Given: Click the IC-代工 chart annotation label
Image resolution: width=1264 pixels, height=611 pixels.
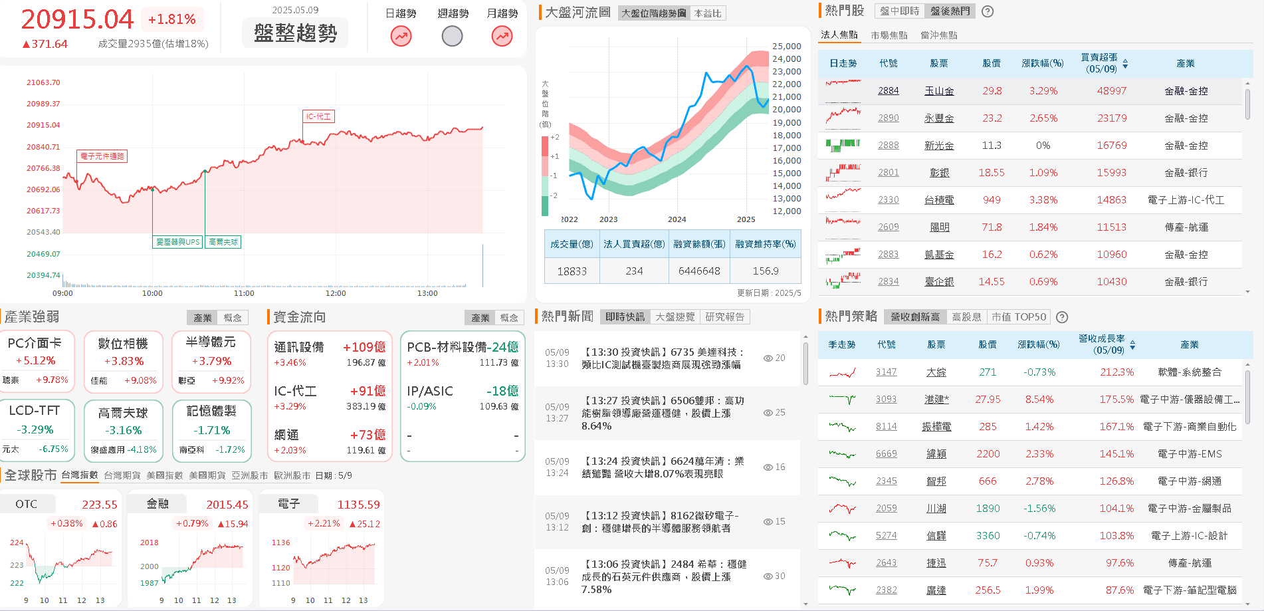Looking at the screenshot, I should [318, 116].
